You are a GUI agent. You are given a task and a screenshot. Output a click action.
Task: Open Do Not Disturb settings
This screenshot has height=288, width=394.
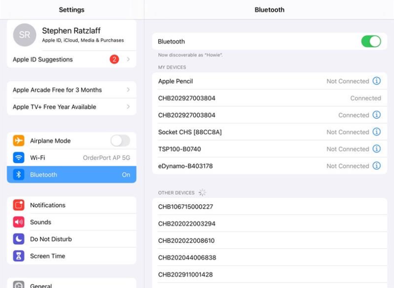pyautogui.click(x=71, y=239)
